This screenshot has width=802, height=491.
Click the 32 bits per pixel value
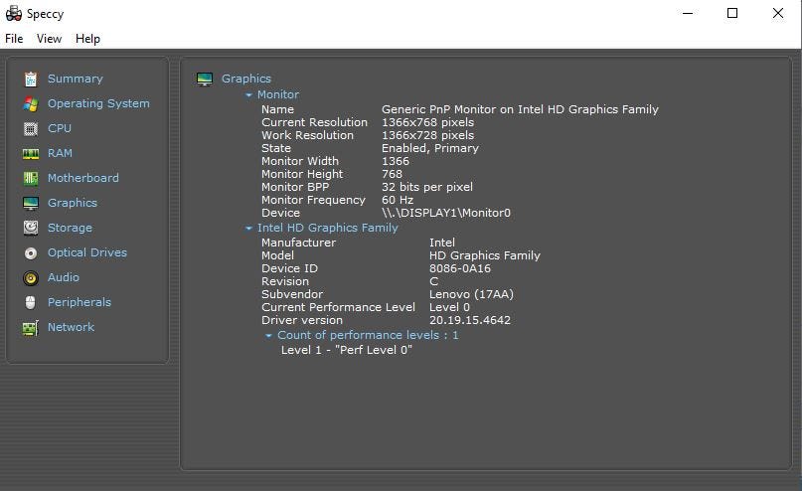tap(427, 187)
